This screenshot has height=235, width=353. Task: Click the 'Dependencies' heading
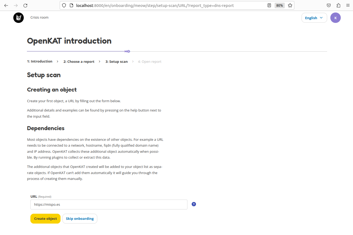point(46,128)
